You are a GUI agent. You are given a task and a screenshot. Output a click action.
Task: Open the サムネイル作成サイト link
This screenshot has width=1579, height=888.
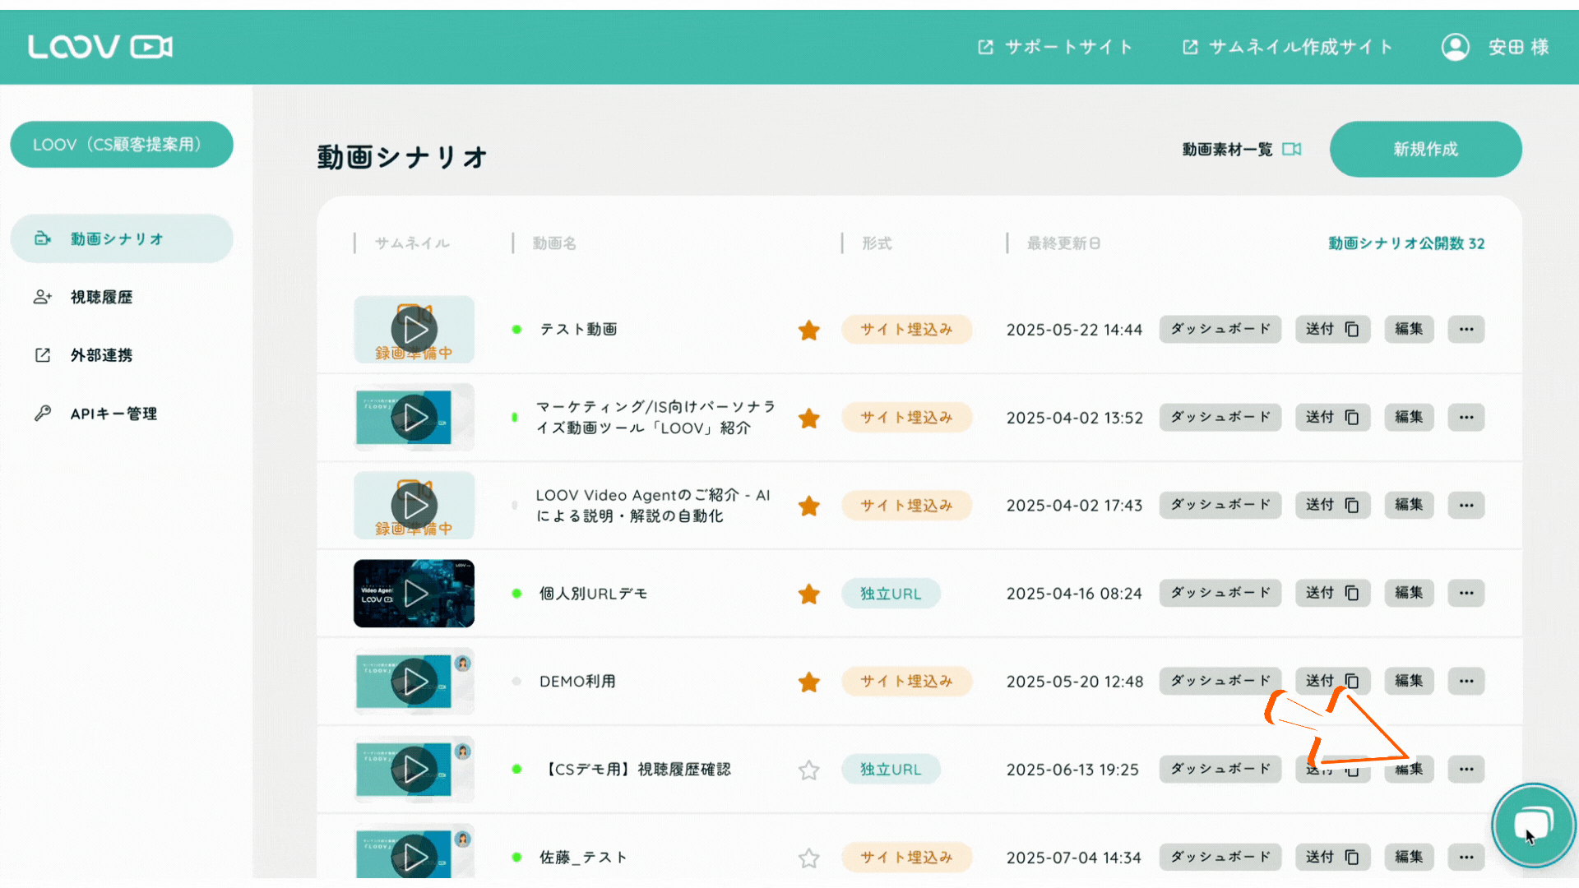click(x=1287, y=47)
